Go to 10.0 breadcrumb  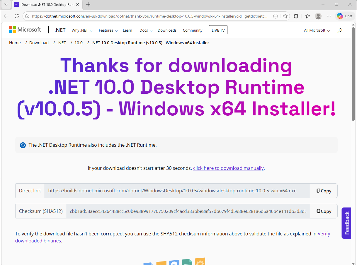pyautogui.click(x=79, y=43)
